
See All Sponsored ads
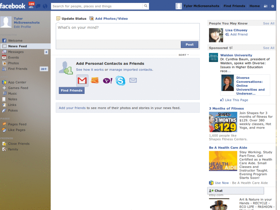[x=268, y=48]
